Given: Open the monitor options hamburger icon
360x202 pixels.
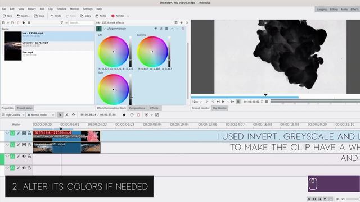Looking at the screenshot, I should click(267, 102).
